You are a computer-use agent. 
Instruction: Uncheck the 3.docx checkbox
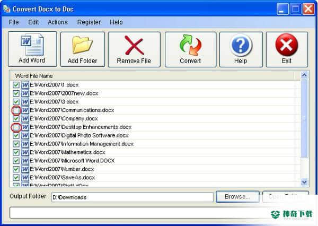[16, 102]
